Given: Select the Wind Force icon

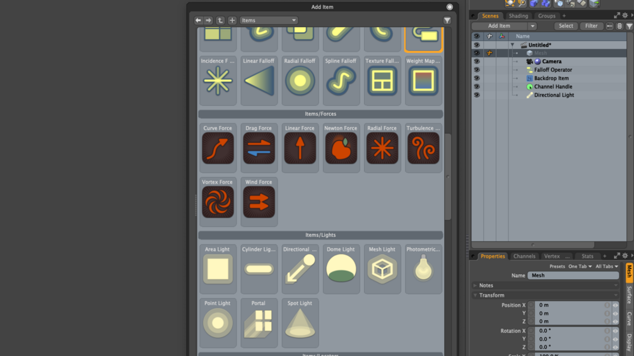Looking at the screenshot, I should tap(259, 202).
